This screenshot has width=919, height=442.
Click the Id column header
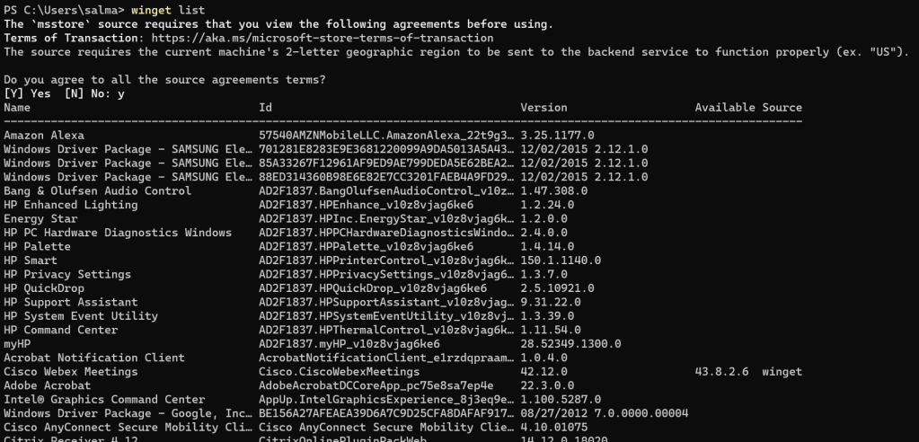point(265,108)
